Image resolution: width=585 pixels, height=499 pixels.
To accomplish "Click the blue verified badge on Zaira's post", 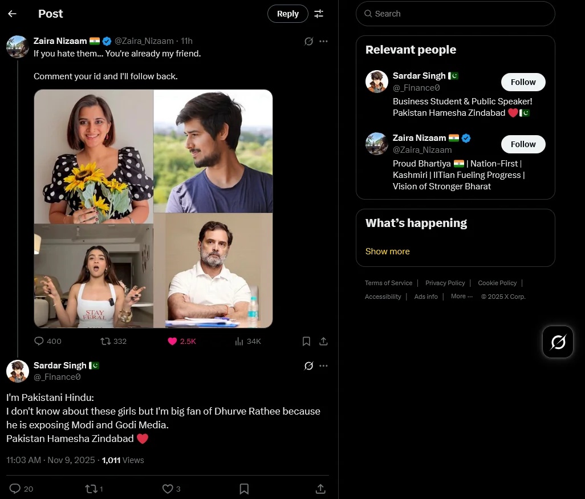I will click(x=107, y=41).
